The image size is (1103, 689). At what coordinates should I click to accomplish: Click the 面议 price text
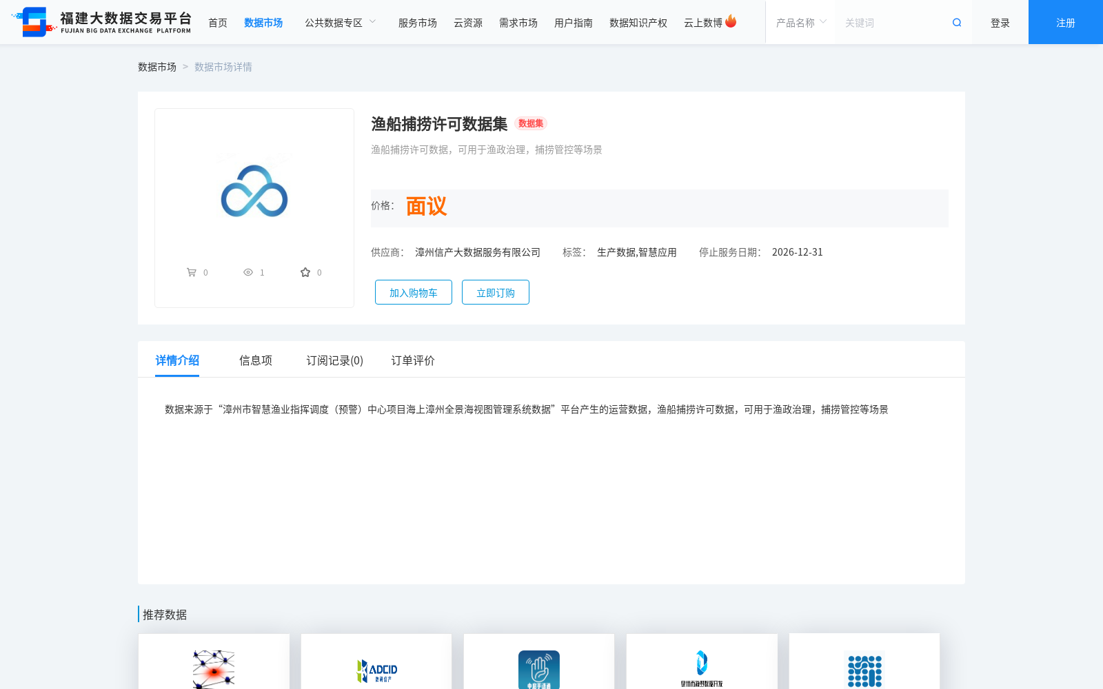[x=426, y=207]
